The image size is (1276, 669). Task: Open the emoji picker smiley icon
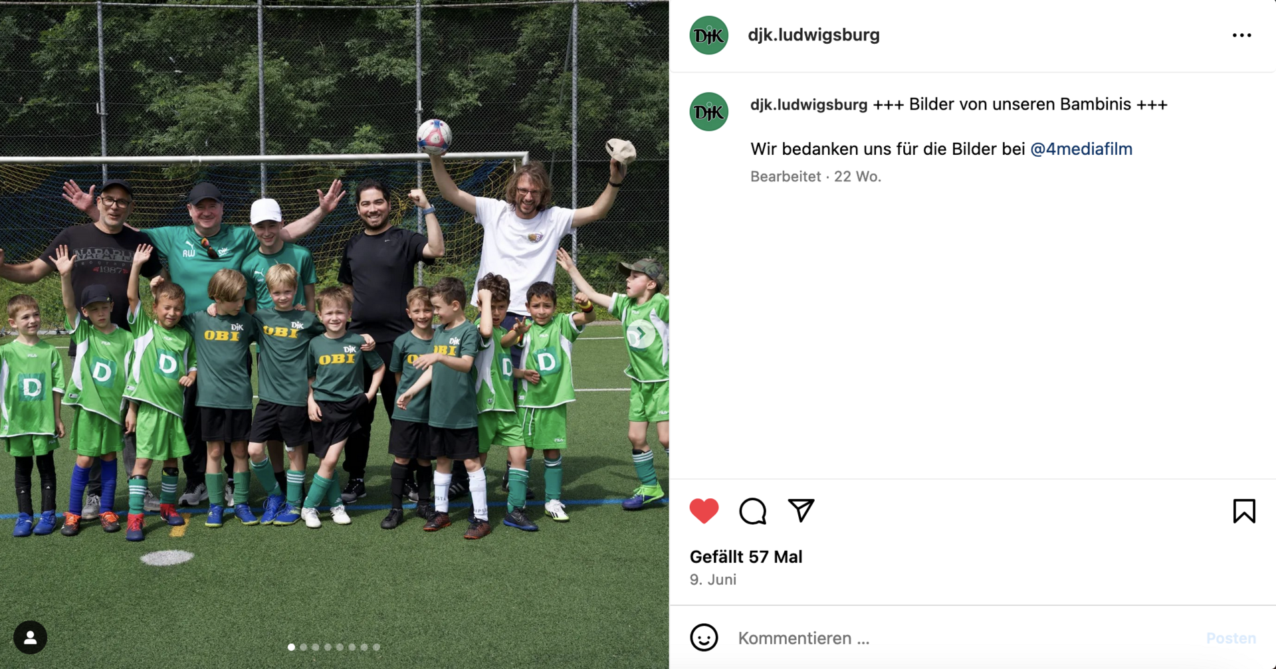tap(704, 638)
